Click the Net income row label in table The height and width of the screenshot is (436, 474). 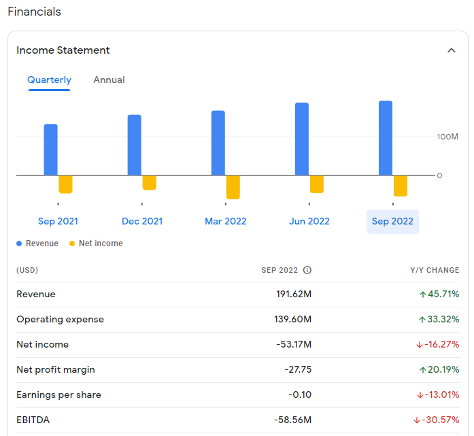point(43,344)
